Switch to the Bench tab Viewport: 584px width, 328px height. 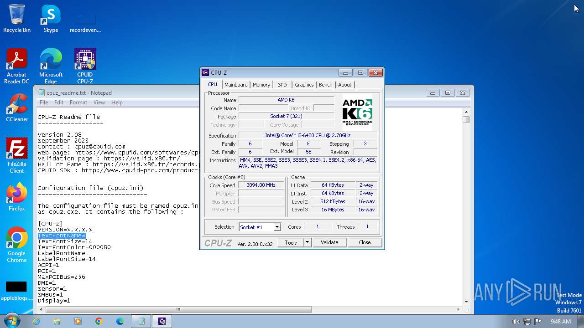click(x=326, y=85)
